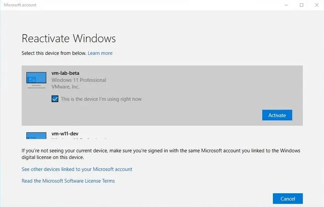Open the Learn more link
Viewport: 324px width, 207px height.
pos(100,53)
